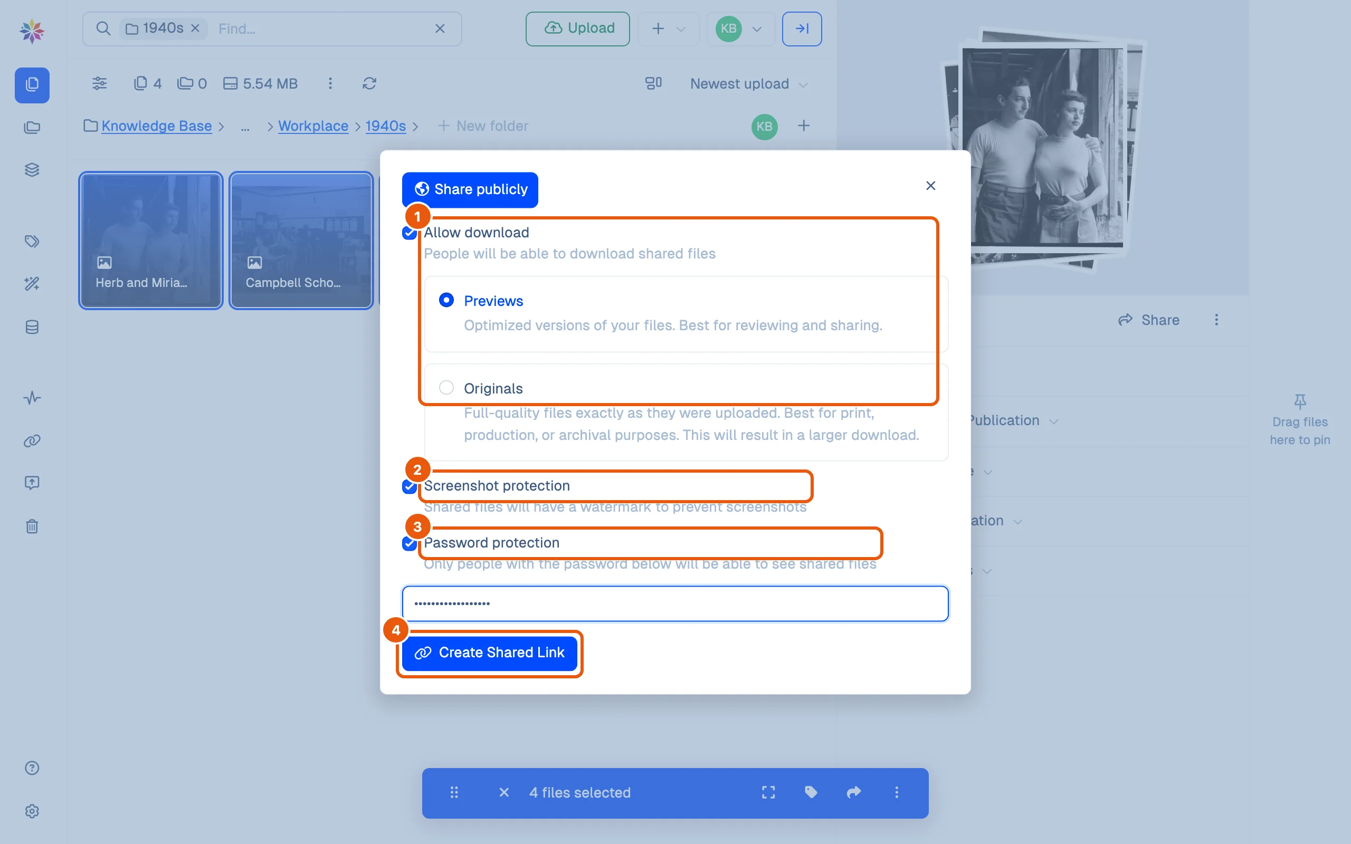1351x844 pixels.
Task: Close the share dialog
Action: click(930, 185)
